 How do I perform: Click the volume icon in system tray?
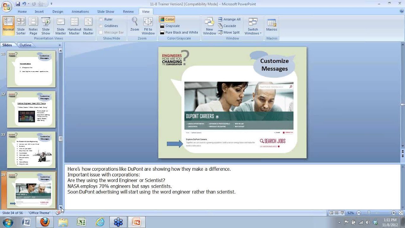click(368, 222)
